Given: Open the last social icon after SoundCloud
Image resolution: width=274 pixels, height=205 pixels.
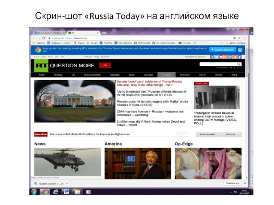Looking at the screenshot, I should tap(239, 57).
